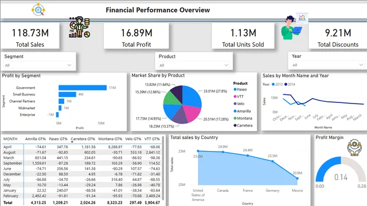Image resolution: width=367 pixels, height=206 pixels.
Task: Sort by the Amrilla GT% column header
Action: pyautogui.click(x=36, y=138)
